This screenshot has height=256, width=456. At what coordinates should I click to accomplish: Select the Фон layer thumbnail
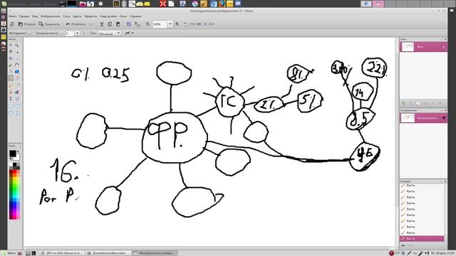click(x=408, y=47)
